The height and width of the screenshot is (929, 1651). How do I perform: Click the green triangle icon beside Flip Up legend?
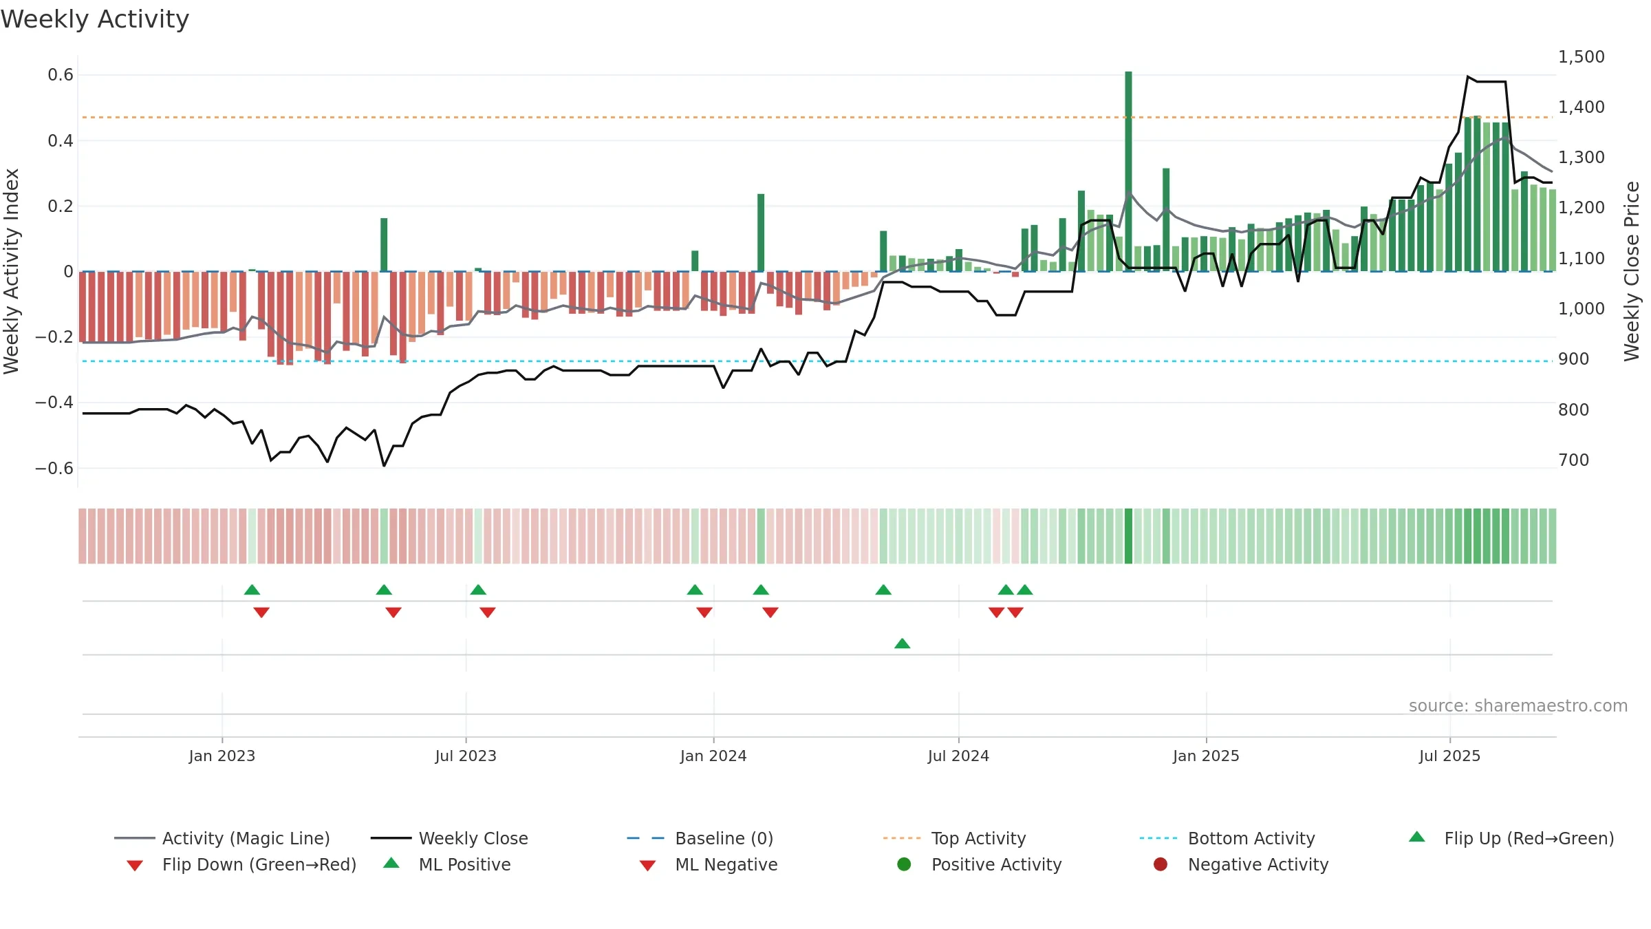coord(1417,837)
